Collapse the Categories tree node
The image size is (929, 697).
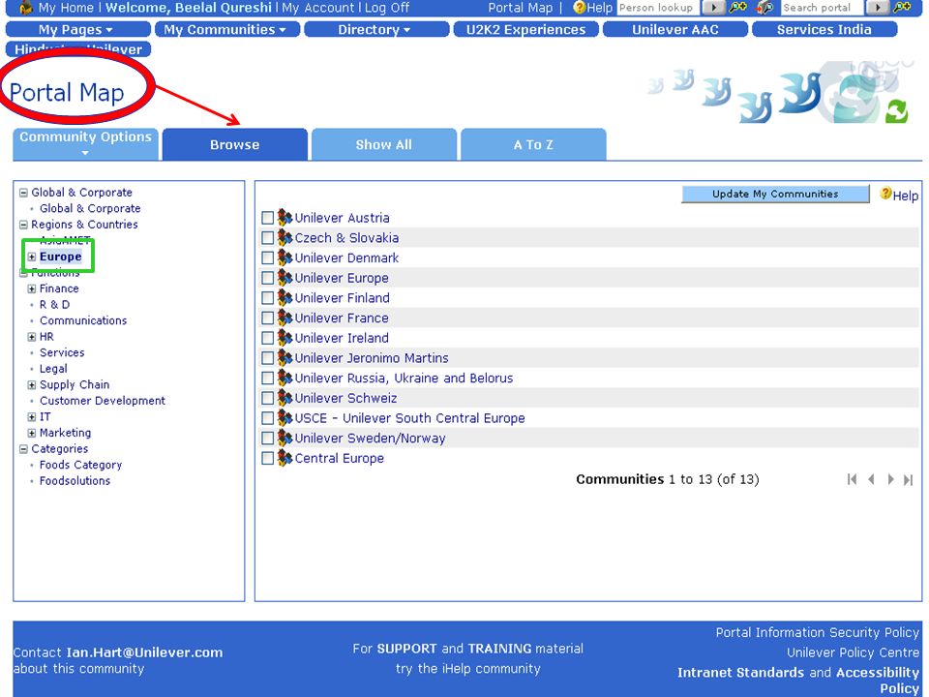[23, 448]
